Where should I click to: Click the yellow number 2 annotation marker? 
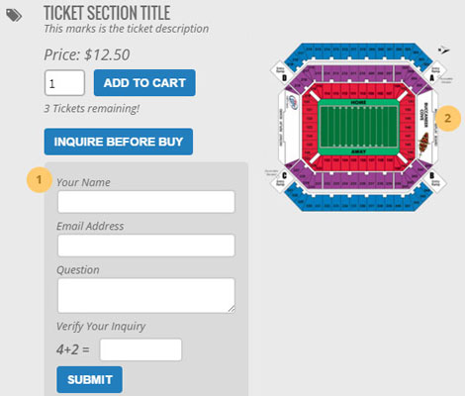pos(447,118)
